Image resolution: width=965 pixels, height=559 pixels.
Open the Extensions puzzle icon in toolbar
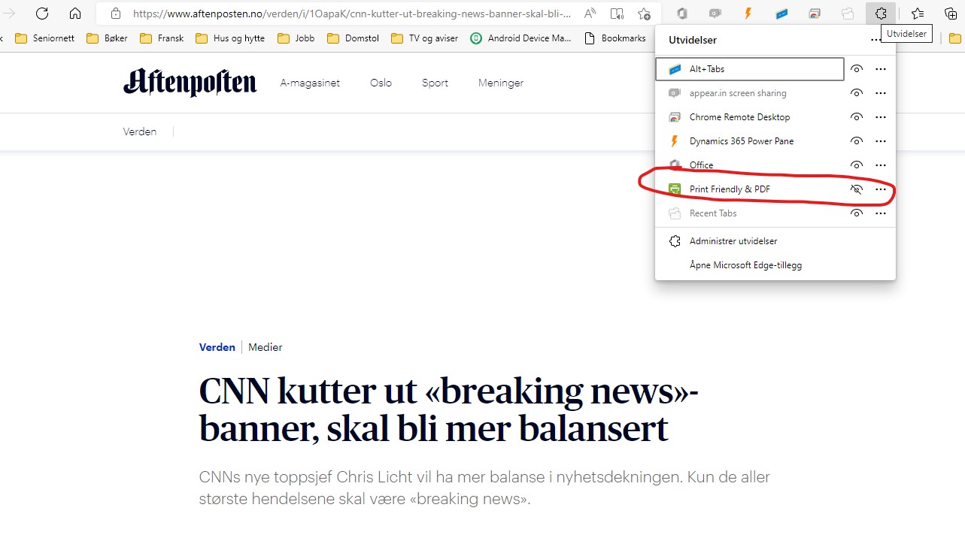pos(881,13)
